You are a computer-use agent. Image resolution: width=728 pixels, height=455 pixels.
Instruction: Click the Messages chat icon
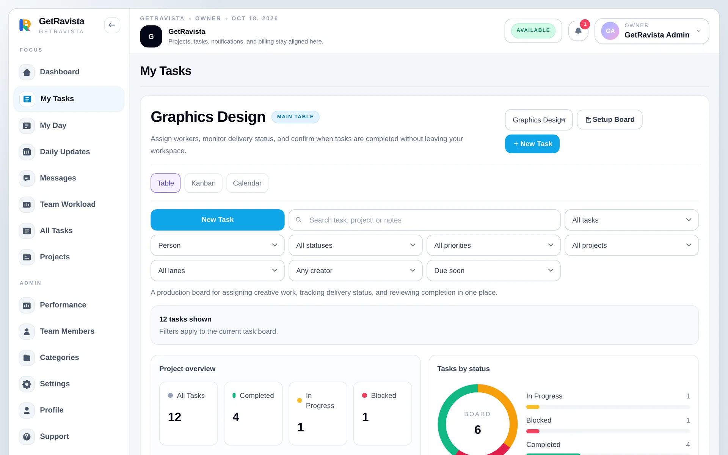tap(27, 178)
